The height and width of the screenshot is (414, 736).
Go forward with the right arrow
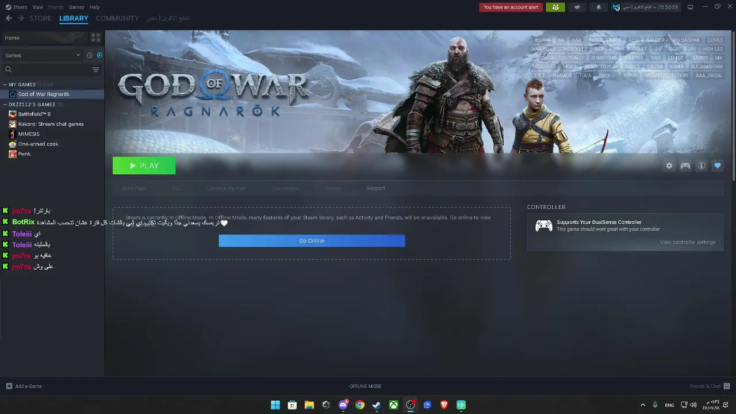point(21,18)
